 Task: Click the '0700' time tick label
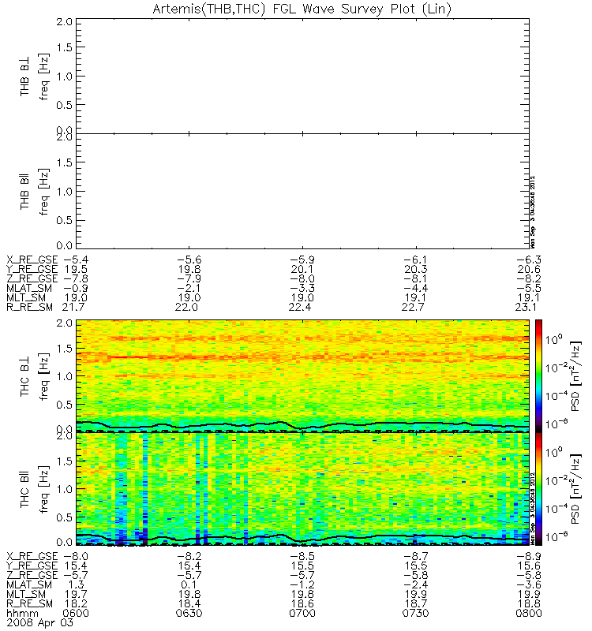[302, 614]
